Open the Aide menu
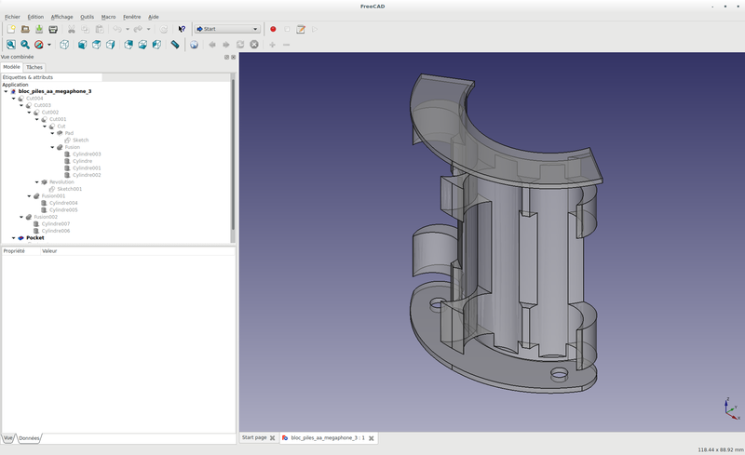The width and height of the screenshot is (745, 455). coord(154,17)
